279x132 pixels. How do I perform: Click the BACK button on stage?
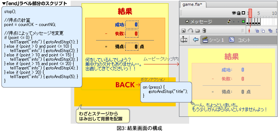pos(125,85)
